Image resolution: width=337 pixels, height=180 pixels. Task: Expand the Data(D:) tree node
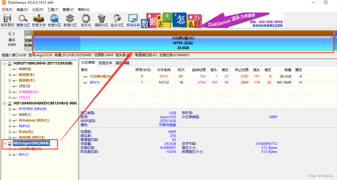pos(10,132)
